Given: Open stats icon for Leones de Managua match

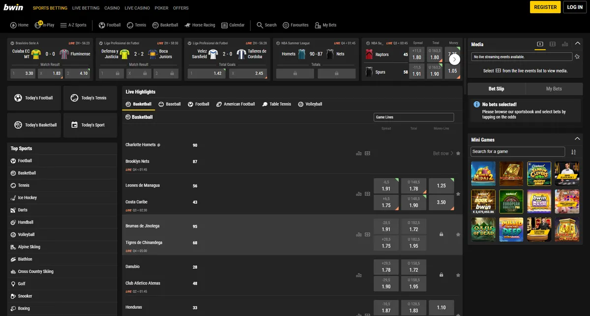Looking at the screenshot, I should (x=359, y=194).
